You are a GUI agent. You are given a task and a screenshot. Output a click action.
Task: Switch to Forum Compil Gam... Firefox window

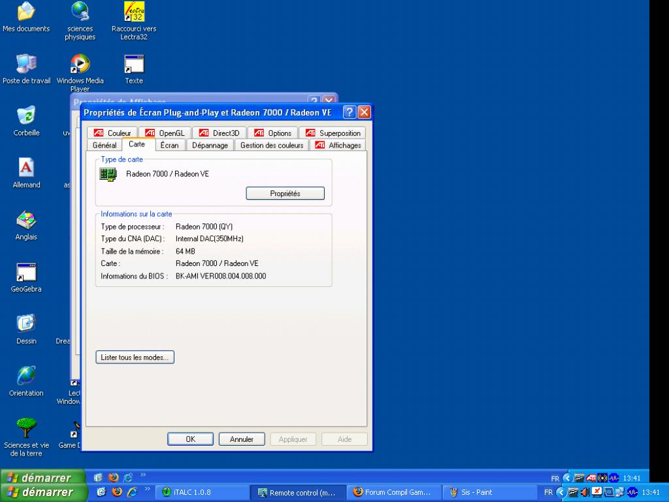tap(393, 492)
